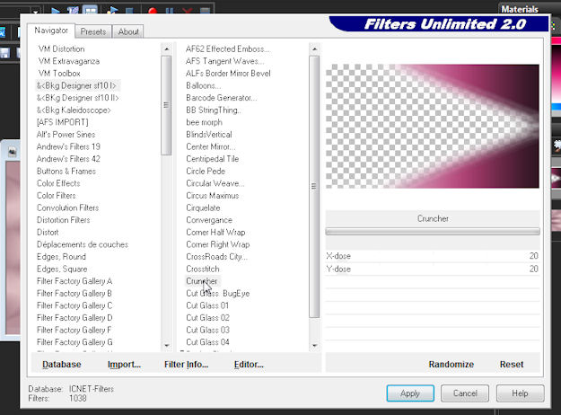
Task: Select category Andrew's Filters 19
Action: (68, 146)
